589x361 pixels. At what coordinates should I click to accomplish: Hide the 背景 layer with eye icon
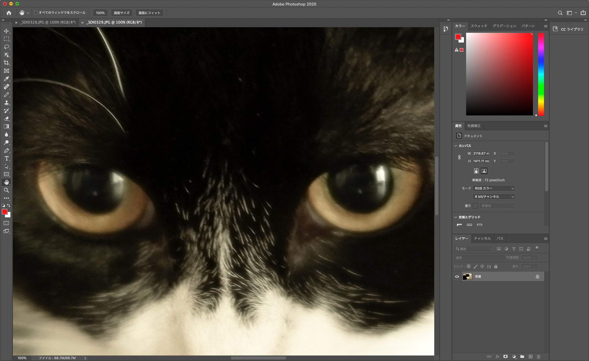coord(457,276)
